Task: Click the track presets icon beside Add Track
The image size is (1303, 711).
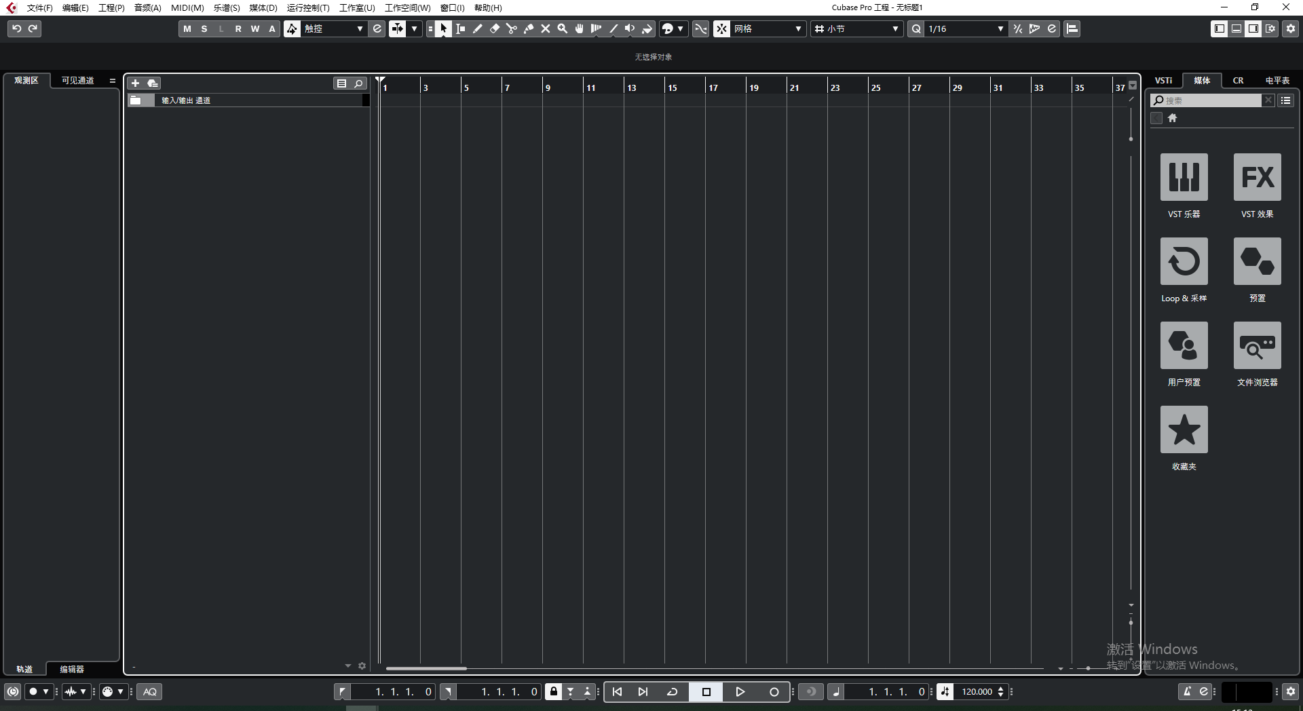Action: pos(153,83)
